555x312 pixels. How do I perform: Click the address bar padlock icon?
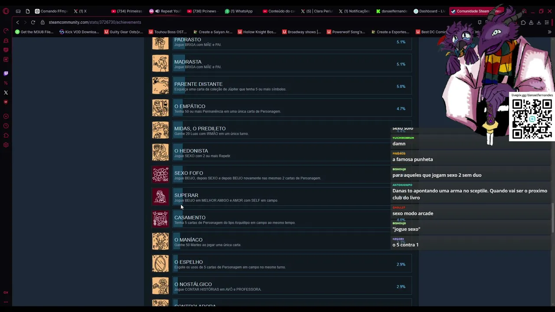[x=42, y=22]
